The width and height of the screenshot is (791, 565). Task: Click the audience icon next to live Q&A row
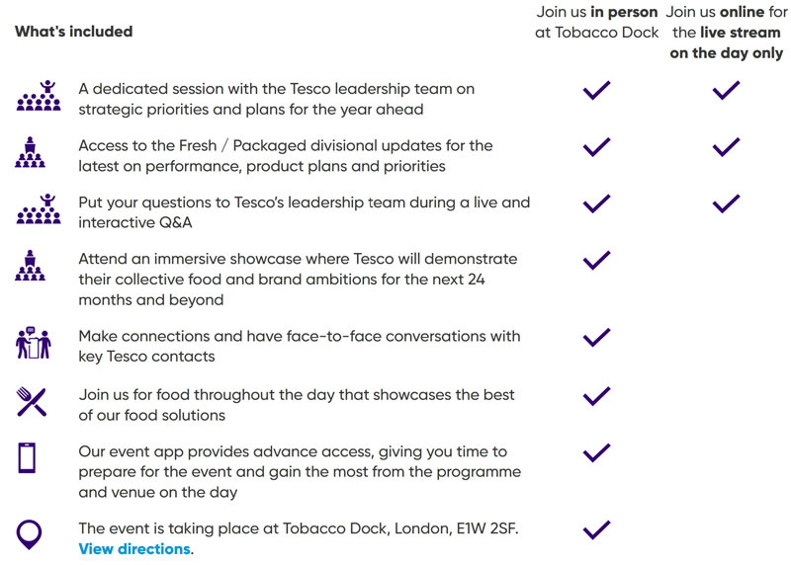pyautogui.click(x=39, y=209)
